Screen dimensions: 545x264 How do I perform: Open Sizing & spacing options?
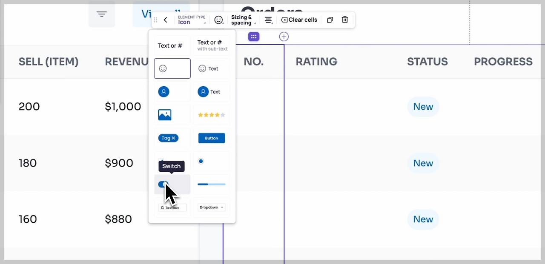pos(243,20)
